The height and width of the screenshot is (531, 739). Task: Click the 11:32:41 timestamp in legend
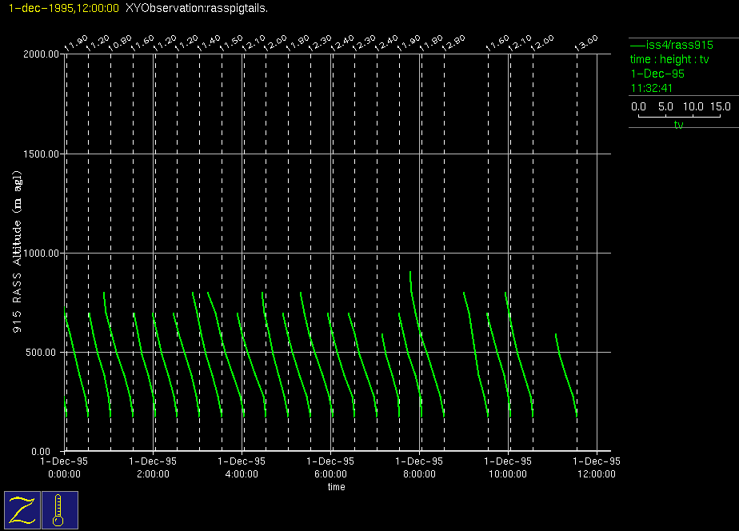coord(652,88)
